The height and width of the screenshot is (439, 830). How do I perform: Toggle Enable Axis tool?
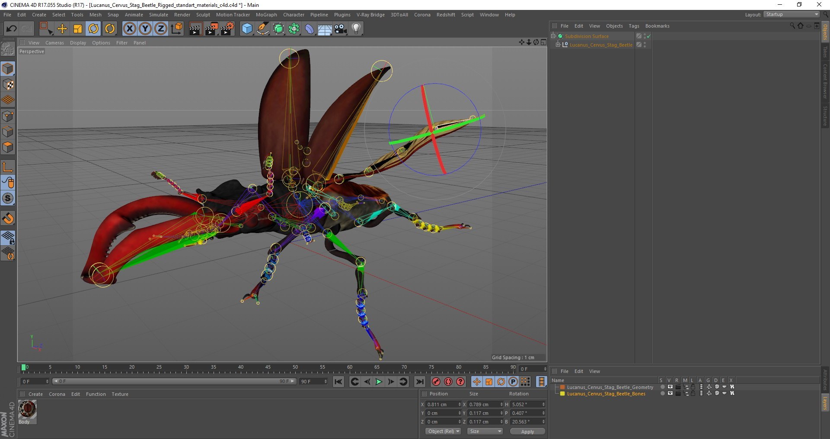click(x=8, y=167)
